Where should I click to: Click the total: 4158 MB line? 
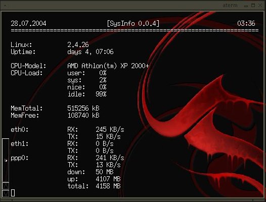click(94, 186)
